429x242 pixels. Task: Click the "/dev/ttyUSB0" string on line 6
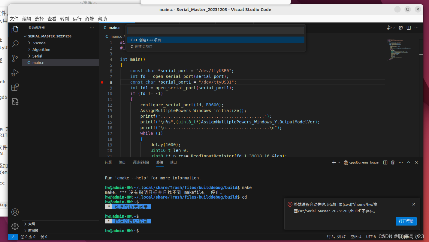coord(213,71)
